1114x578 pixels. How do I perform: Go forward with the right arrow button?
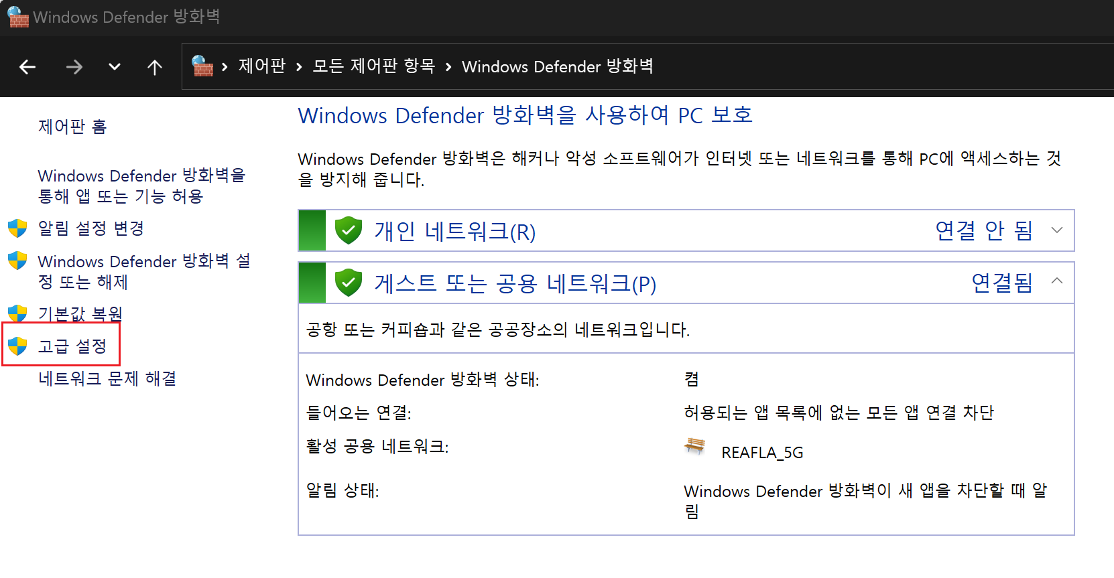tap(74, 67)
